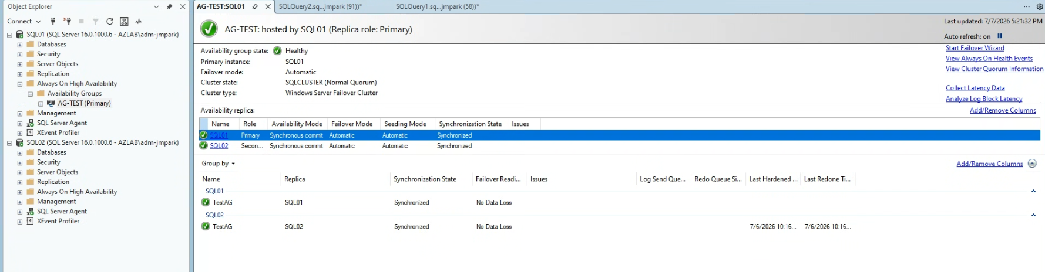Click Analyze Log Block Latency link
1045x272 pixels.
click(x=984, y=99)
